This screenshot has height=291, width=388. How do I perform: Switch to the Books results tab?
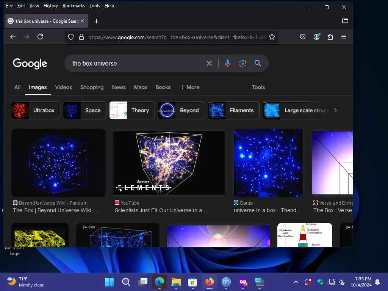tap(163, 88)
